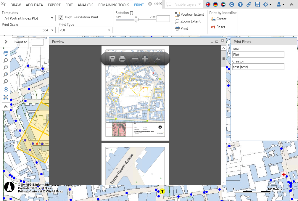Select the zoom in tool on the map
The image size is (298, 201).
tap(6, 60)
